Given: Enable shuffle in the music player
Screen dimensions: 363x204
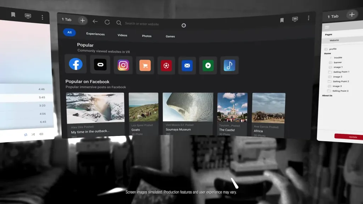Looking at the screenshot, I should 33,134.
